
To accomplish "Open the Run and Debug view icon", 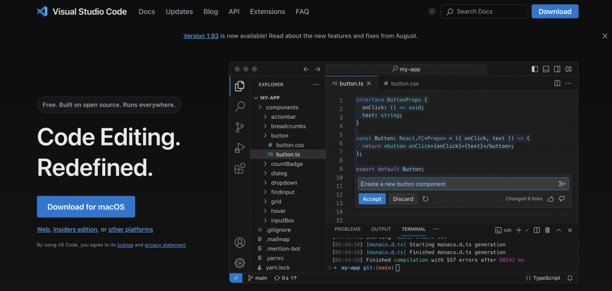I will click(x=240, y=148).
